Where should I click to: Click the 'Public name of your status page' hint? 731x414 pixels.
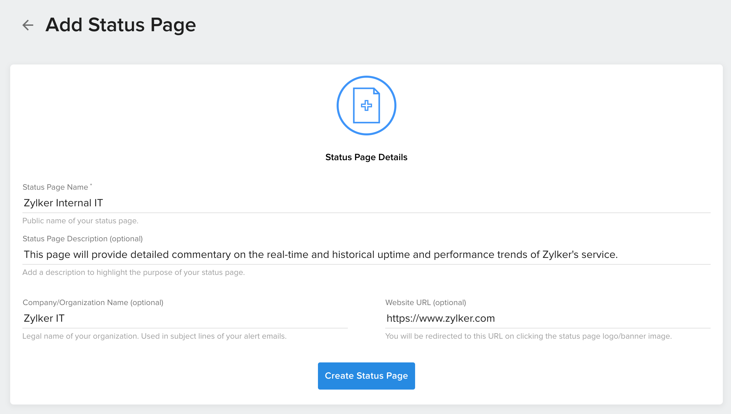80,221
